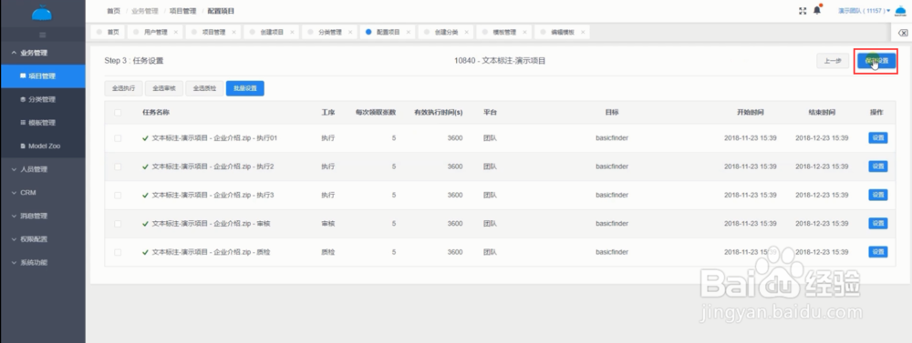
Task: Click the 全选质检 button
Action: pos(204,89)
